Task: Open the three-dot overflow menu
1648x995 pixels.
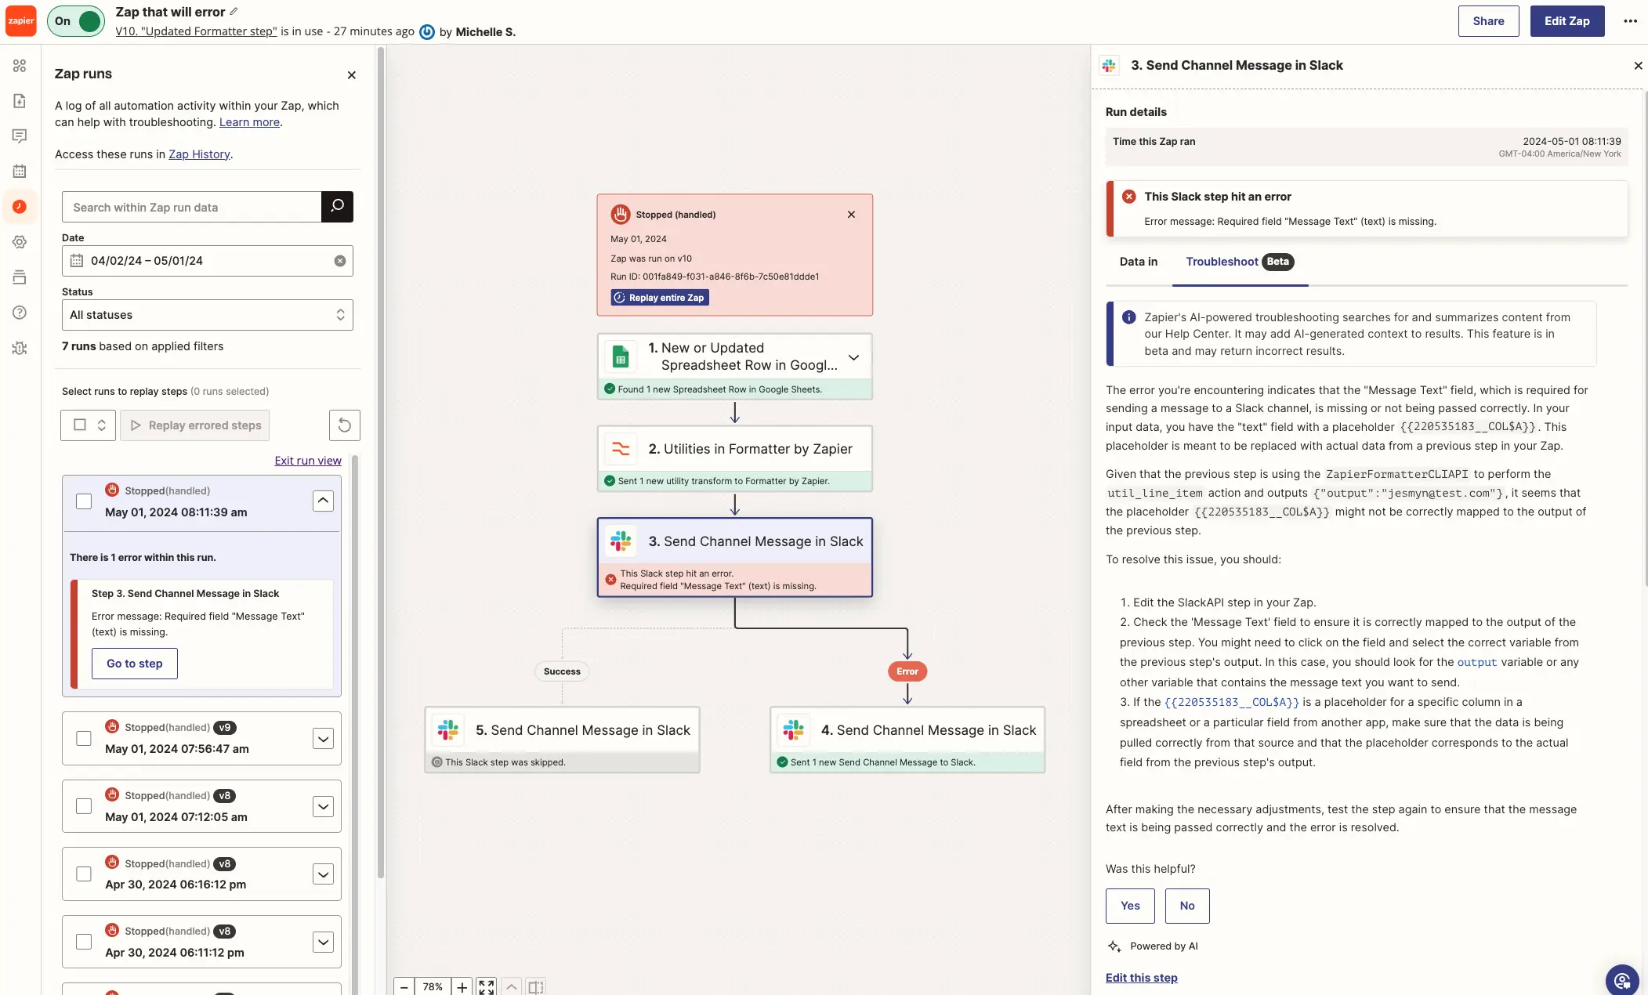Action: coord(1630,21)
